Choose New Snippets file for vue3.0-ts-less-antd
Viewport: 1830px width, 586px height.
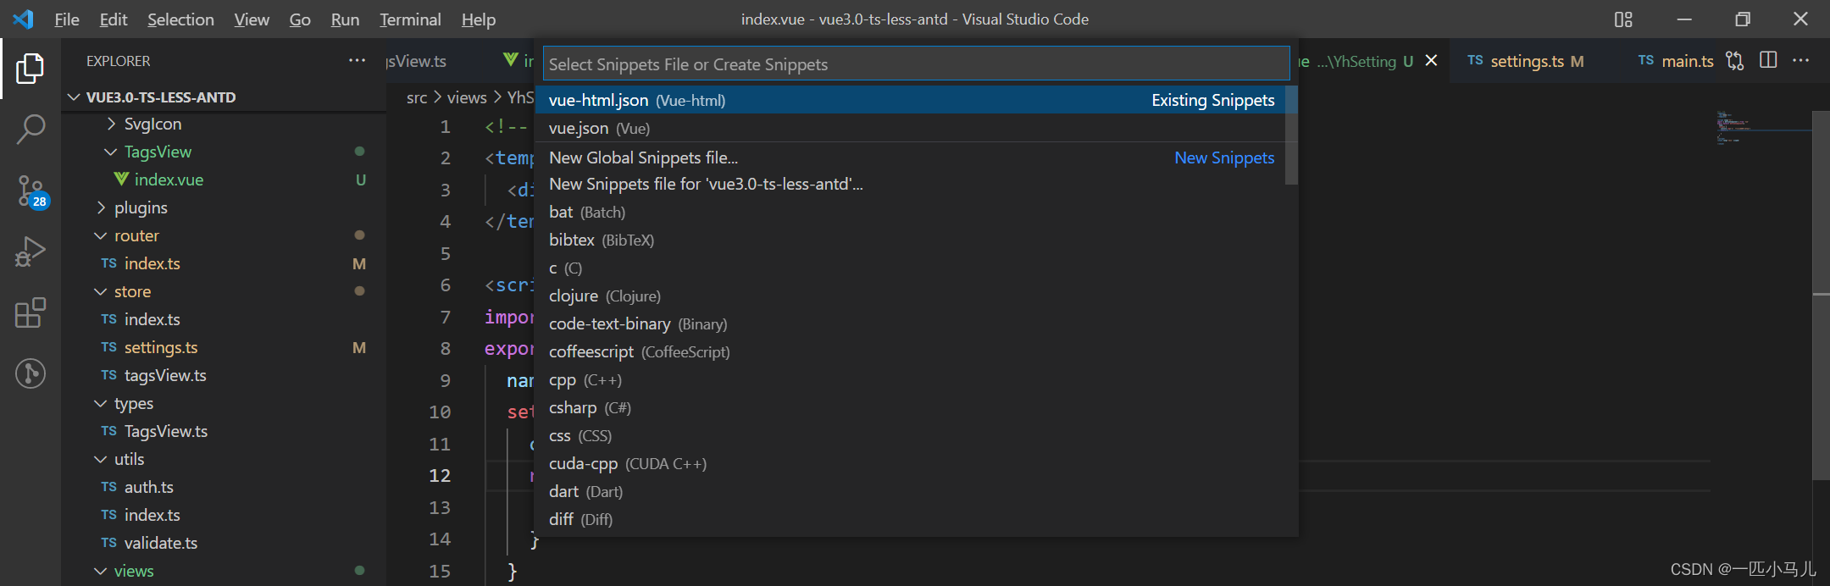click(912, 184)
